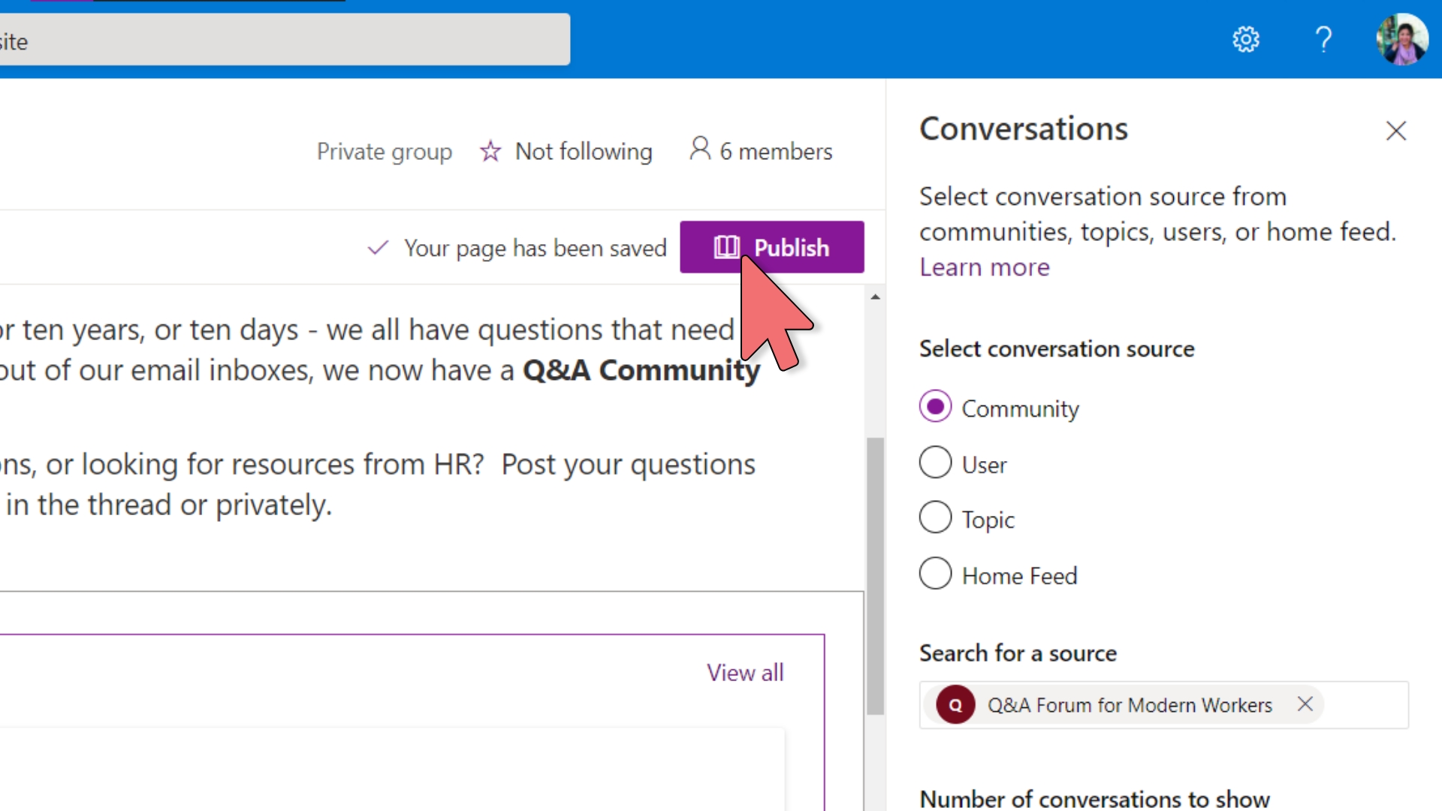
Task: Select the Community conversation source
Action: [x=935, y=407]
